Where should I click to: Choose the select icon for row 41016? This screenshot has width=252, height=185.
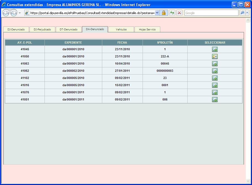[x=215, y=85]
